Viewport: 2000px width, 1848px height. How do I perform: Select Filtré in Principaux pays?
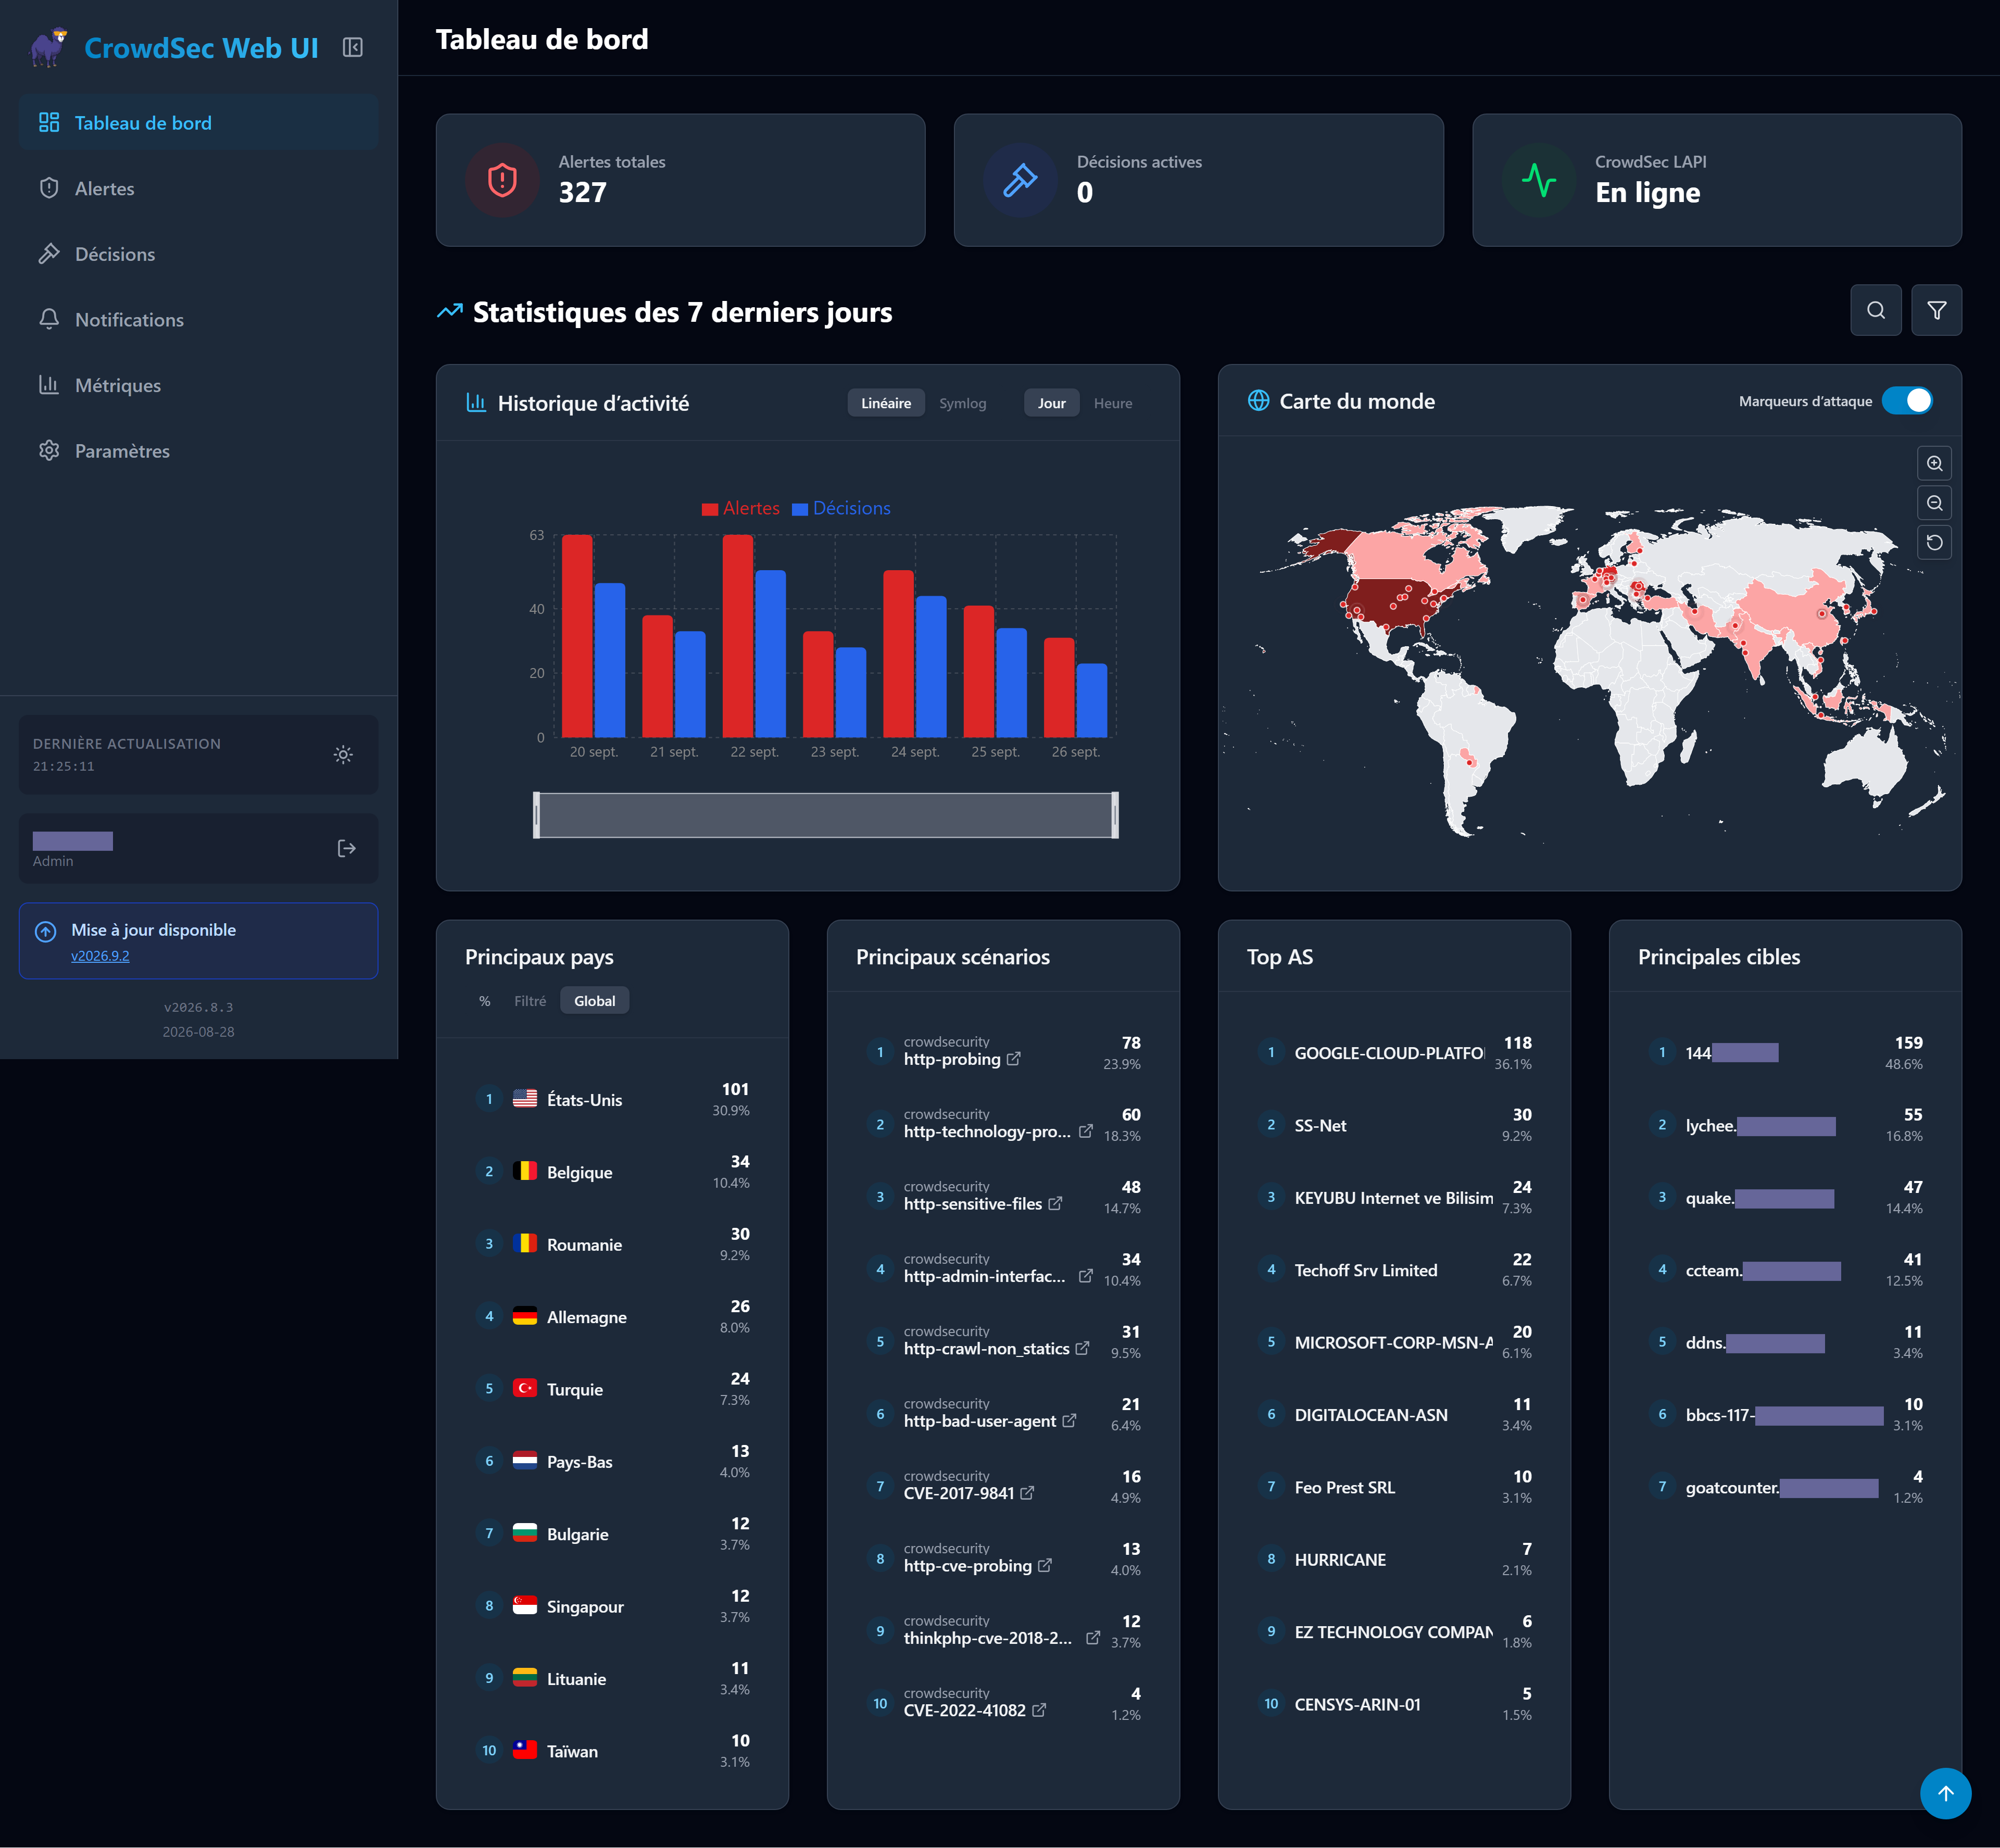tap(530, 1001)
